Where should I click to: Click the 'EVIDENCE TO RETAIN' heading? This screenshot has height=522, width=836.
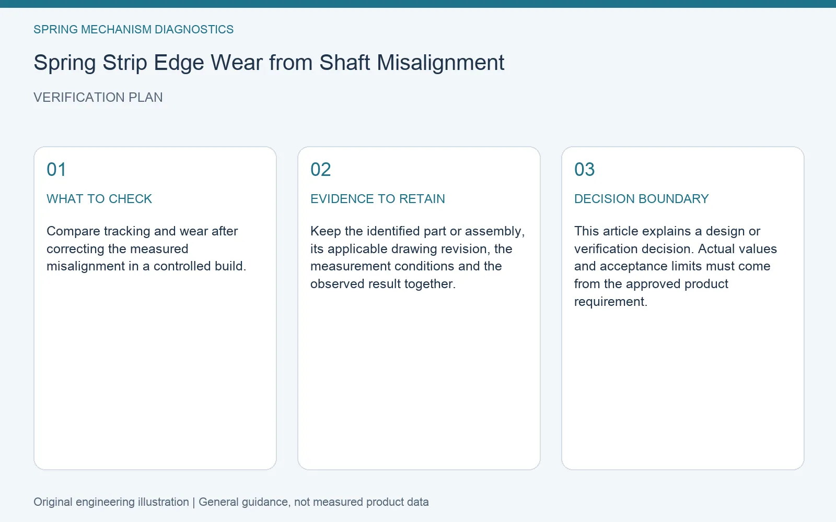378,199
